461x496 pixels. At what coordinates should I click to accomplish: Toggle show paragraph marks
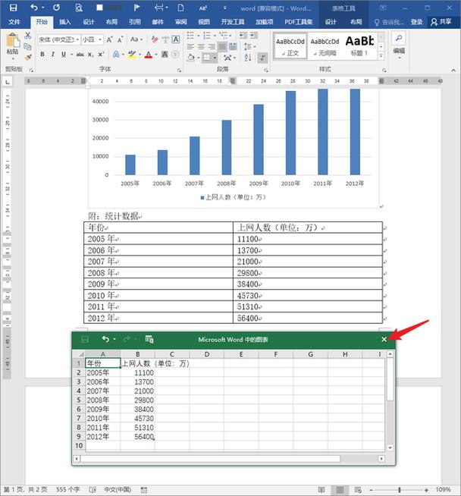[x=263, y=58]
